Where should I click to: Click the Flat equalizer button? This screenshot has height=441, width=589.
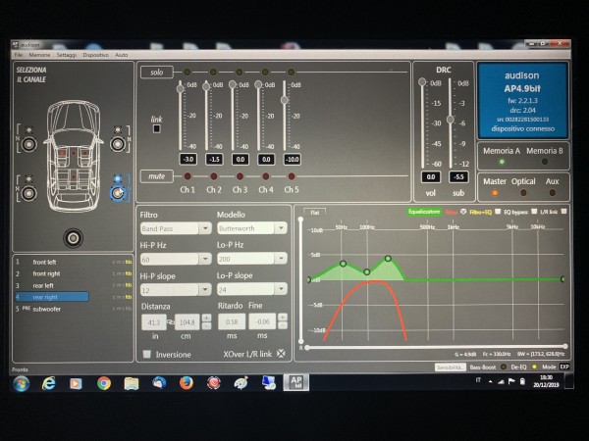tap(314, 213)
